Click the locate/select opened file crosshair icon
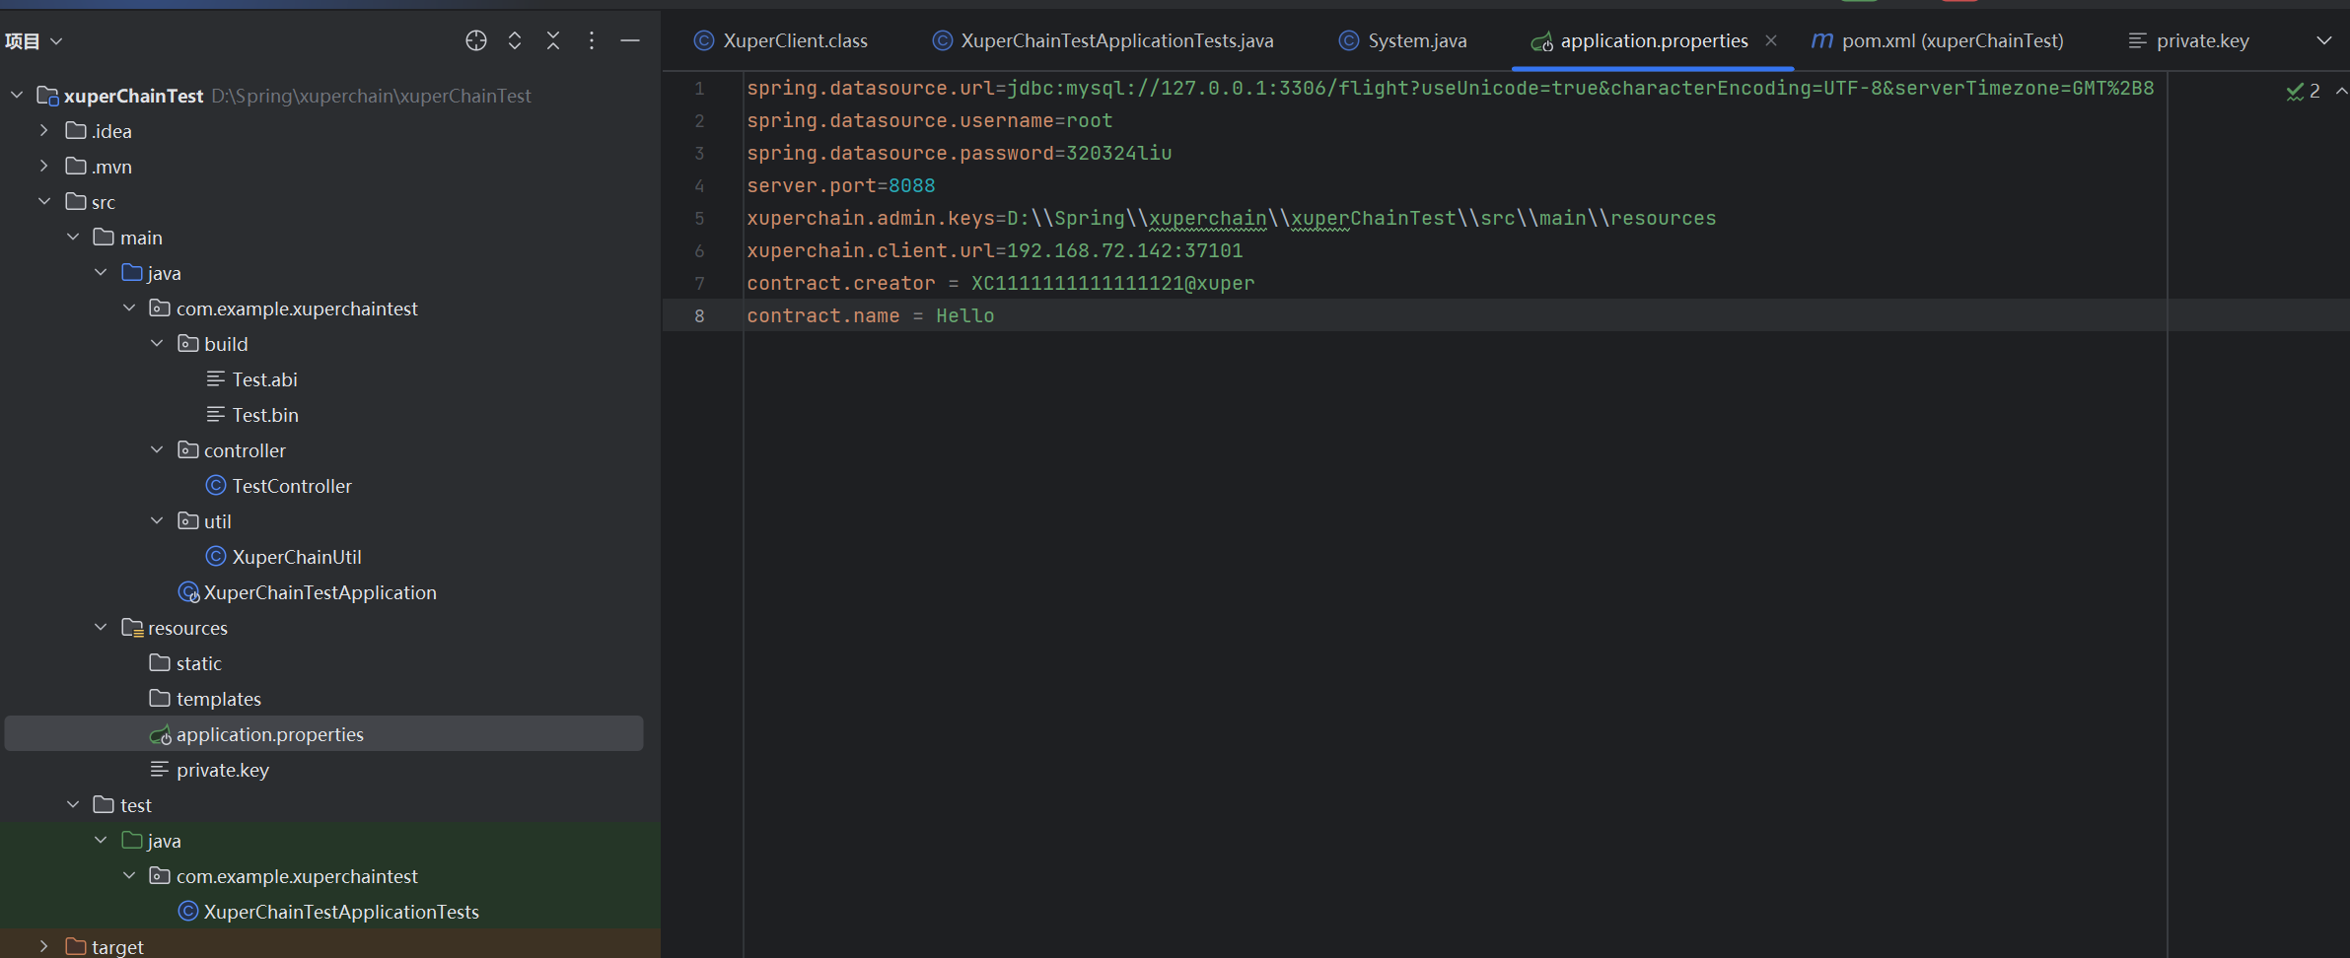2350x958 pixels. pos(475,40)
